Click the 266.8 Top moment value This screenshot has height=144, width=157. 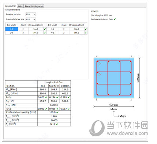point(43,89)
